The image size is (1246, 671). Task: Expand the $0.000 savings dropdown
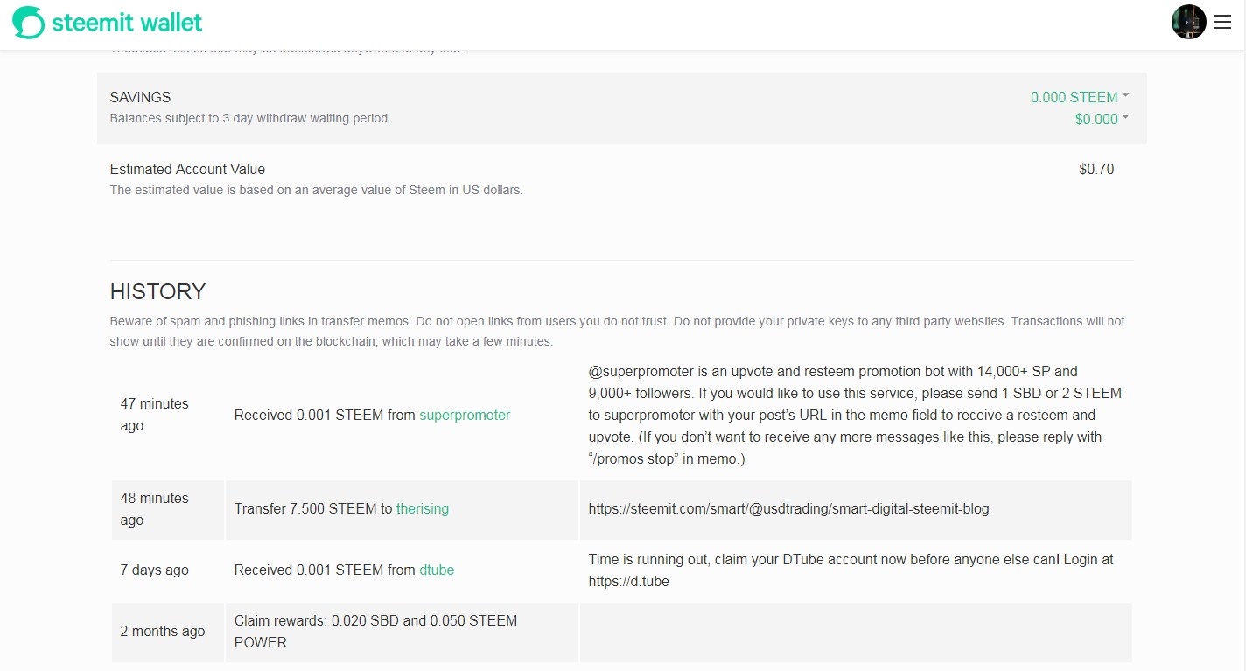1102,119
